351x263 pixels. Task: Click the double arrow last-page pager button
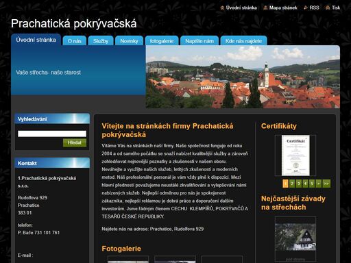click(x=326, y=184)
